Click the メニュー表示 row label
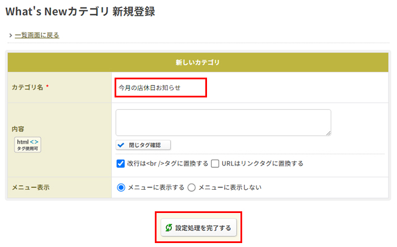This screenshot has height=247, width=397. [31, 188]
